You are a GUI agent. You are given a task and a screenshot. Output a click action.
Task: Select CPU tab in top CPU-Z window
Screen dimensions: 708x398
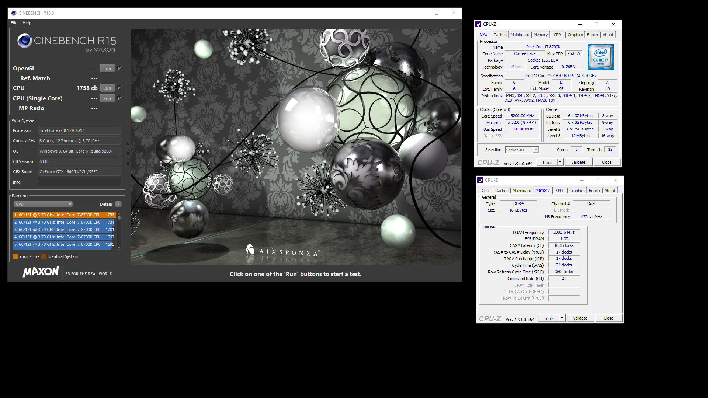click(x=484, y=34)
